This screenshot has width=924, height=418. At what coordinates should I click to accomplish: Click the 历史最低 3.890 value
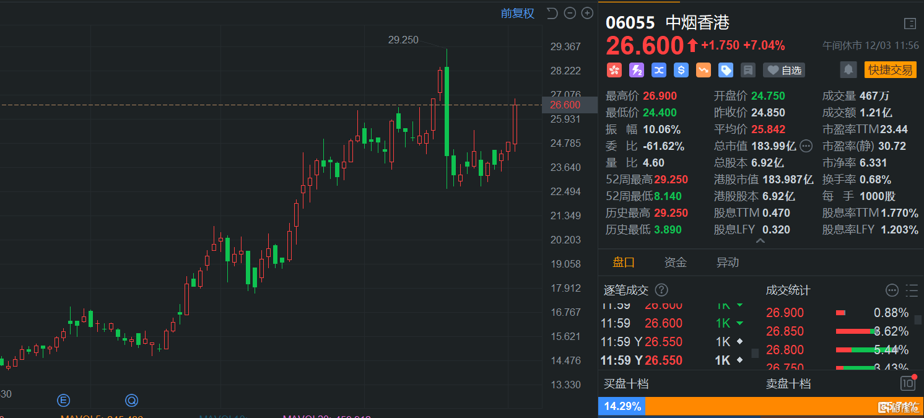click(668, 230)
